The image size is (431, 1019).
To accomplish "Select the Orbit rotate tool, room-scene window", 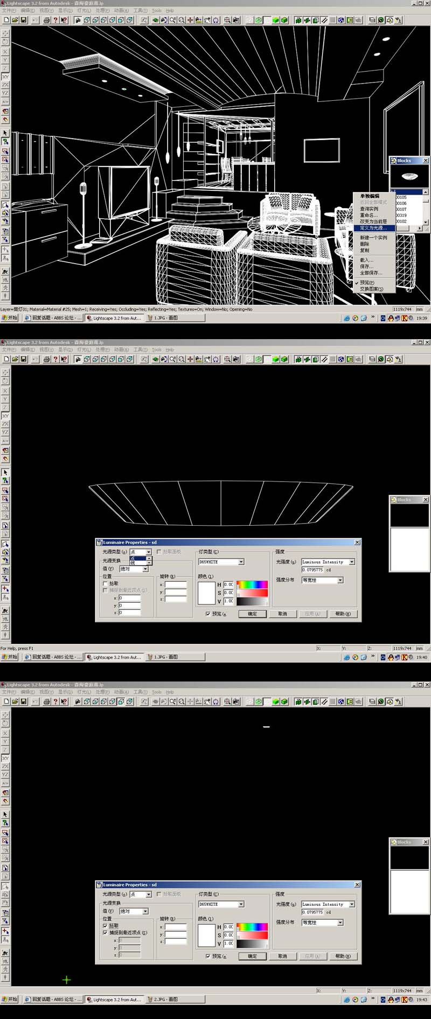I will point(215,20).
